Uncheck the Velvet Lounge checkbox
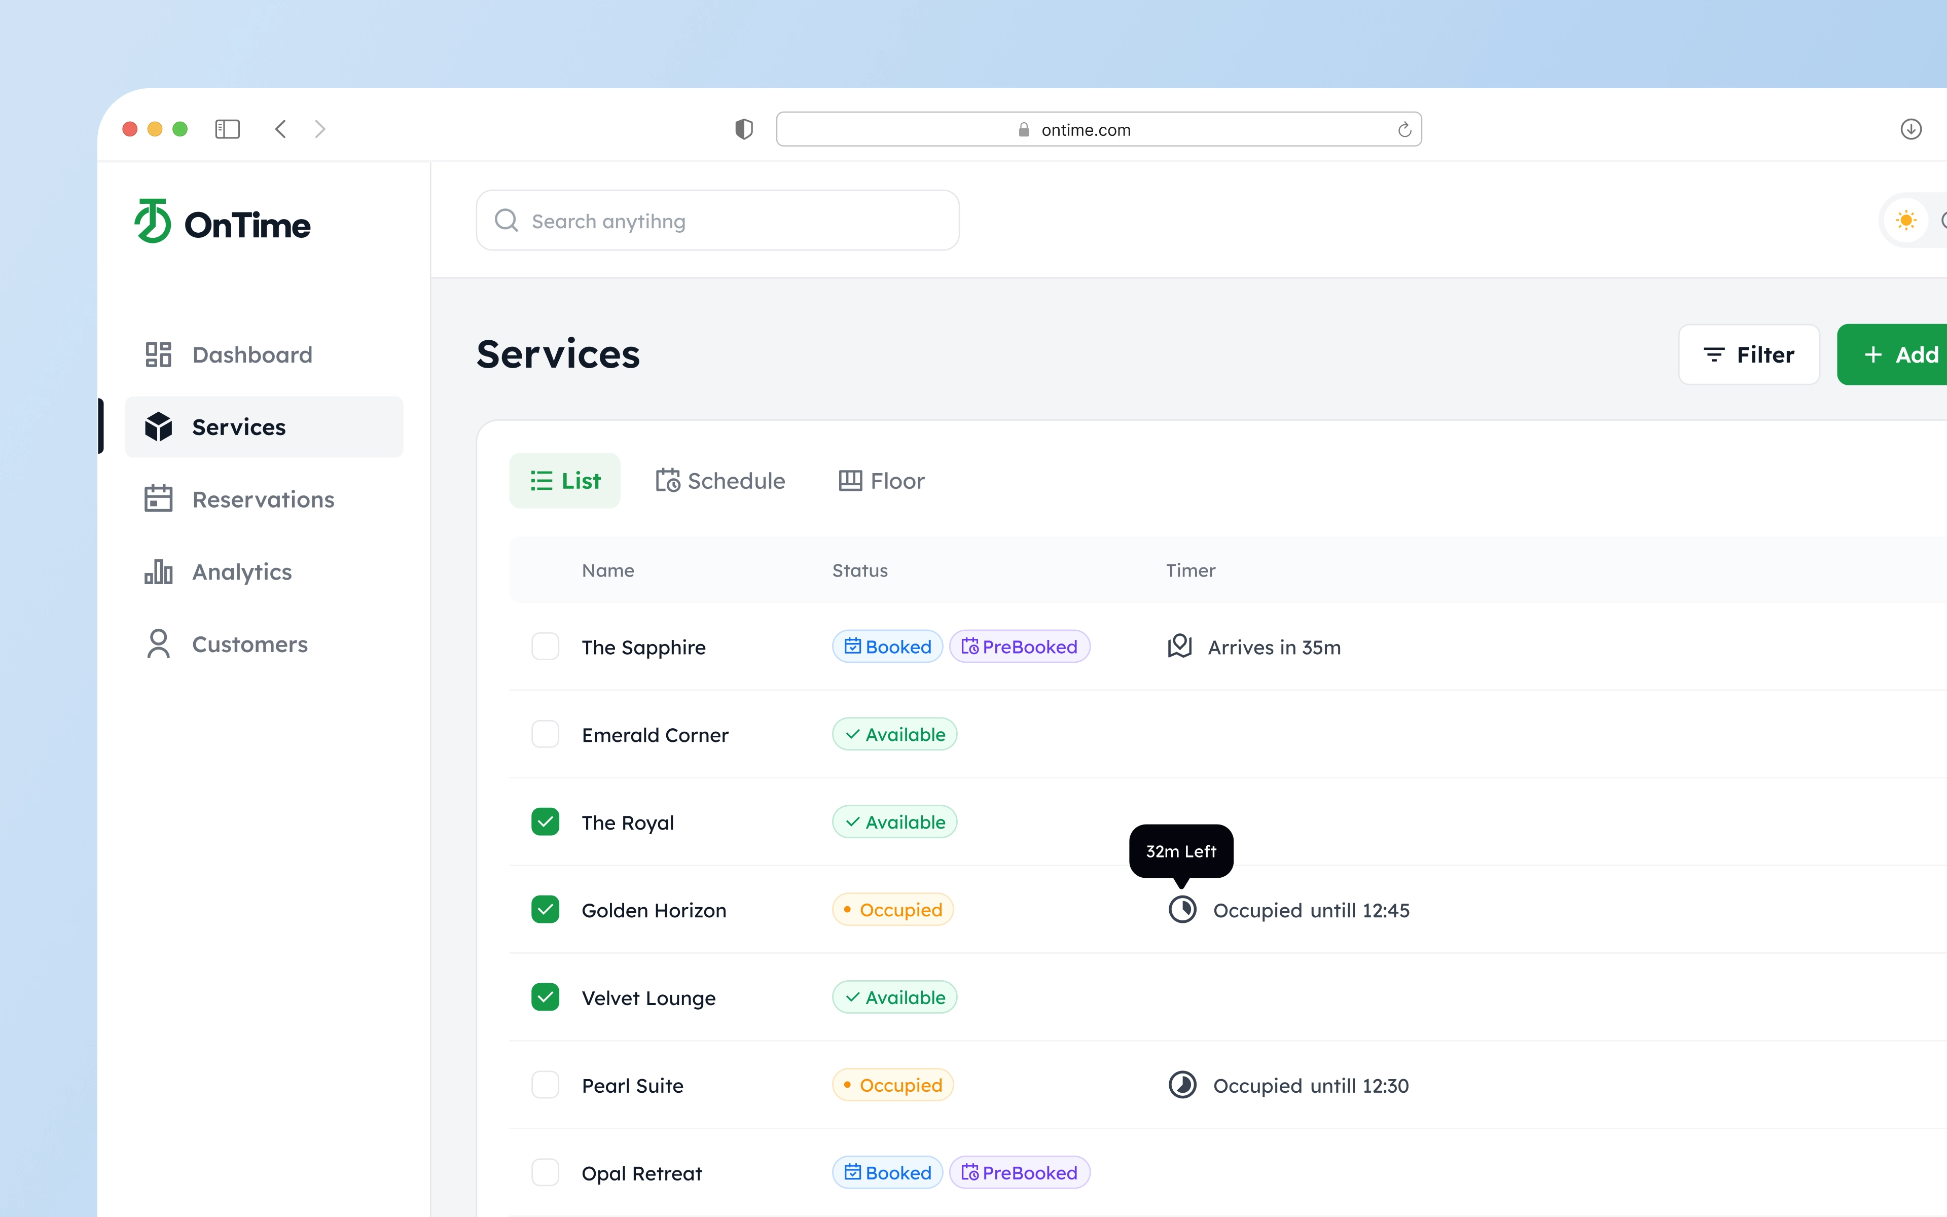 tap(546, 997)
